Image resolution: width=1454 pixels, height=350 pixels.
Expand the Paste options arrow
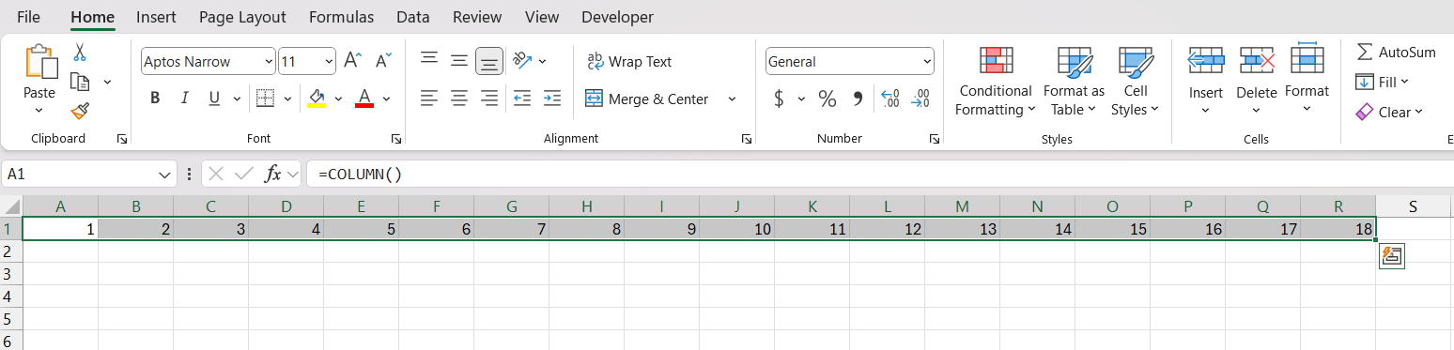tap(39, 110)
